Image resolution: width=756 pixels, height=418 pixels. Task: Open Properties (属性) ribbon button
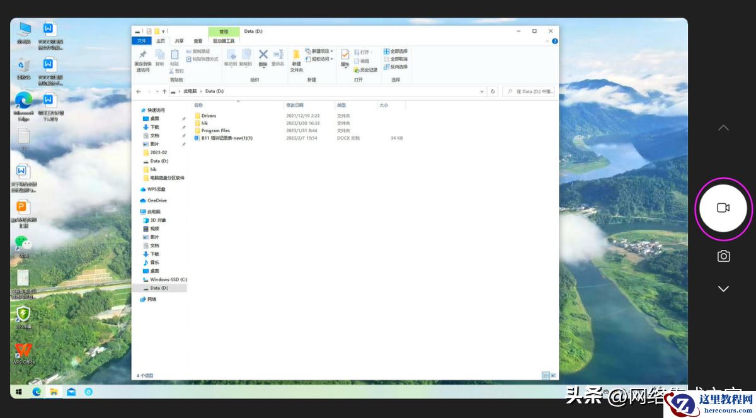(345, 58)
